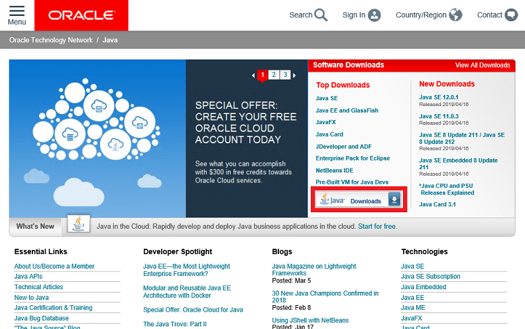Image resolution: width=525 pixels, height=329 pixels.
Task: Click the cloud graphic banner image
Action: (97, 139)
